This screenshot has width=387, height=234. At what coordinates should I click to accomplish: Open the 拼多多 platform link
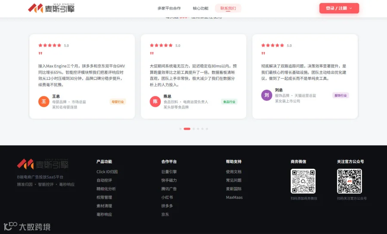(167, 206)
